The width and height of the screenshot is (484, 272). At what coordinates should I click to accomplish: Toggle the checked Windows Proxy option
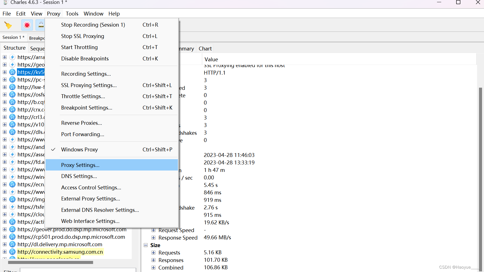click(x=111, y=149)
